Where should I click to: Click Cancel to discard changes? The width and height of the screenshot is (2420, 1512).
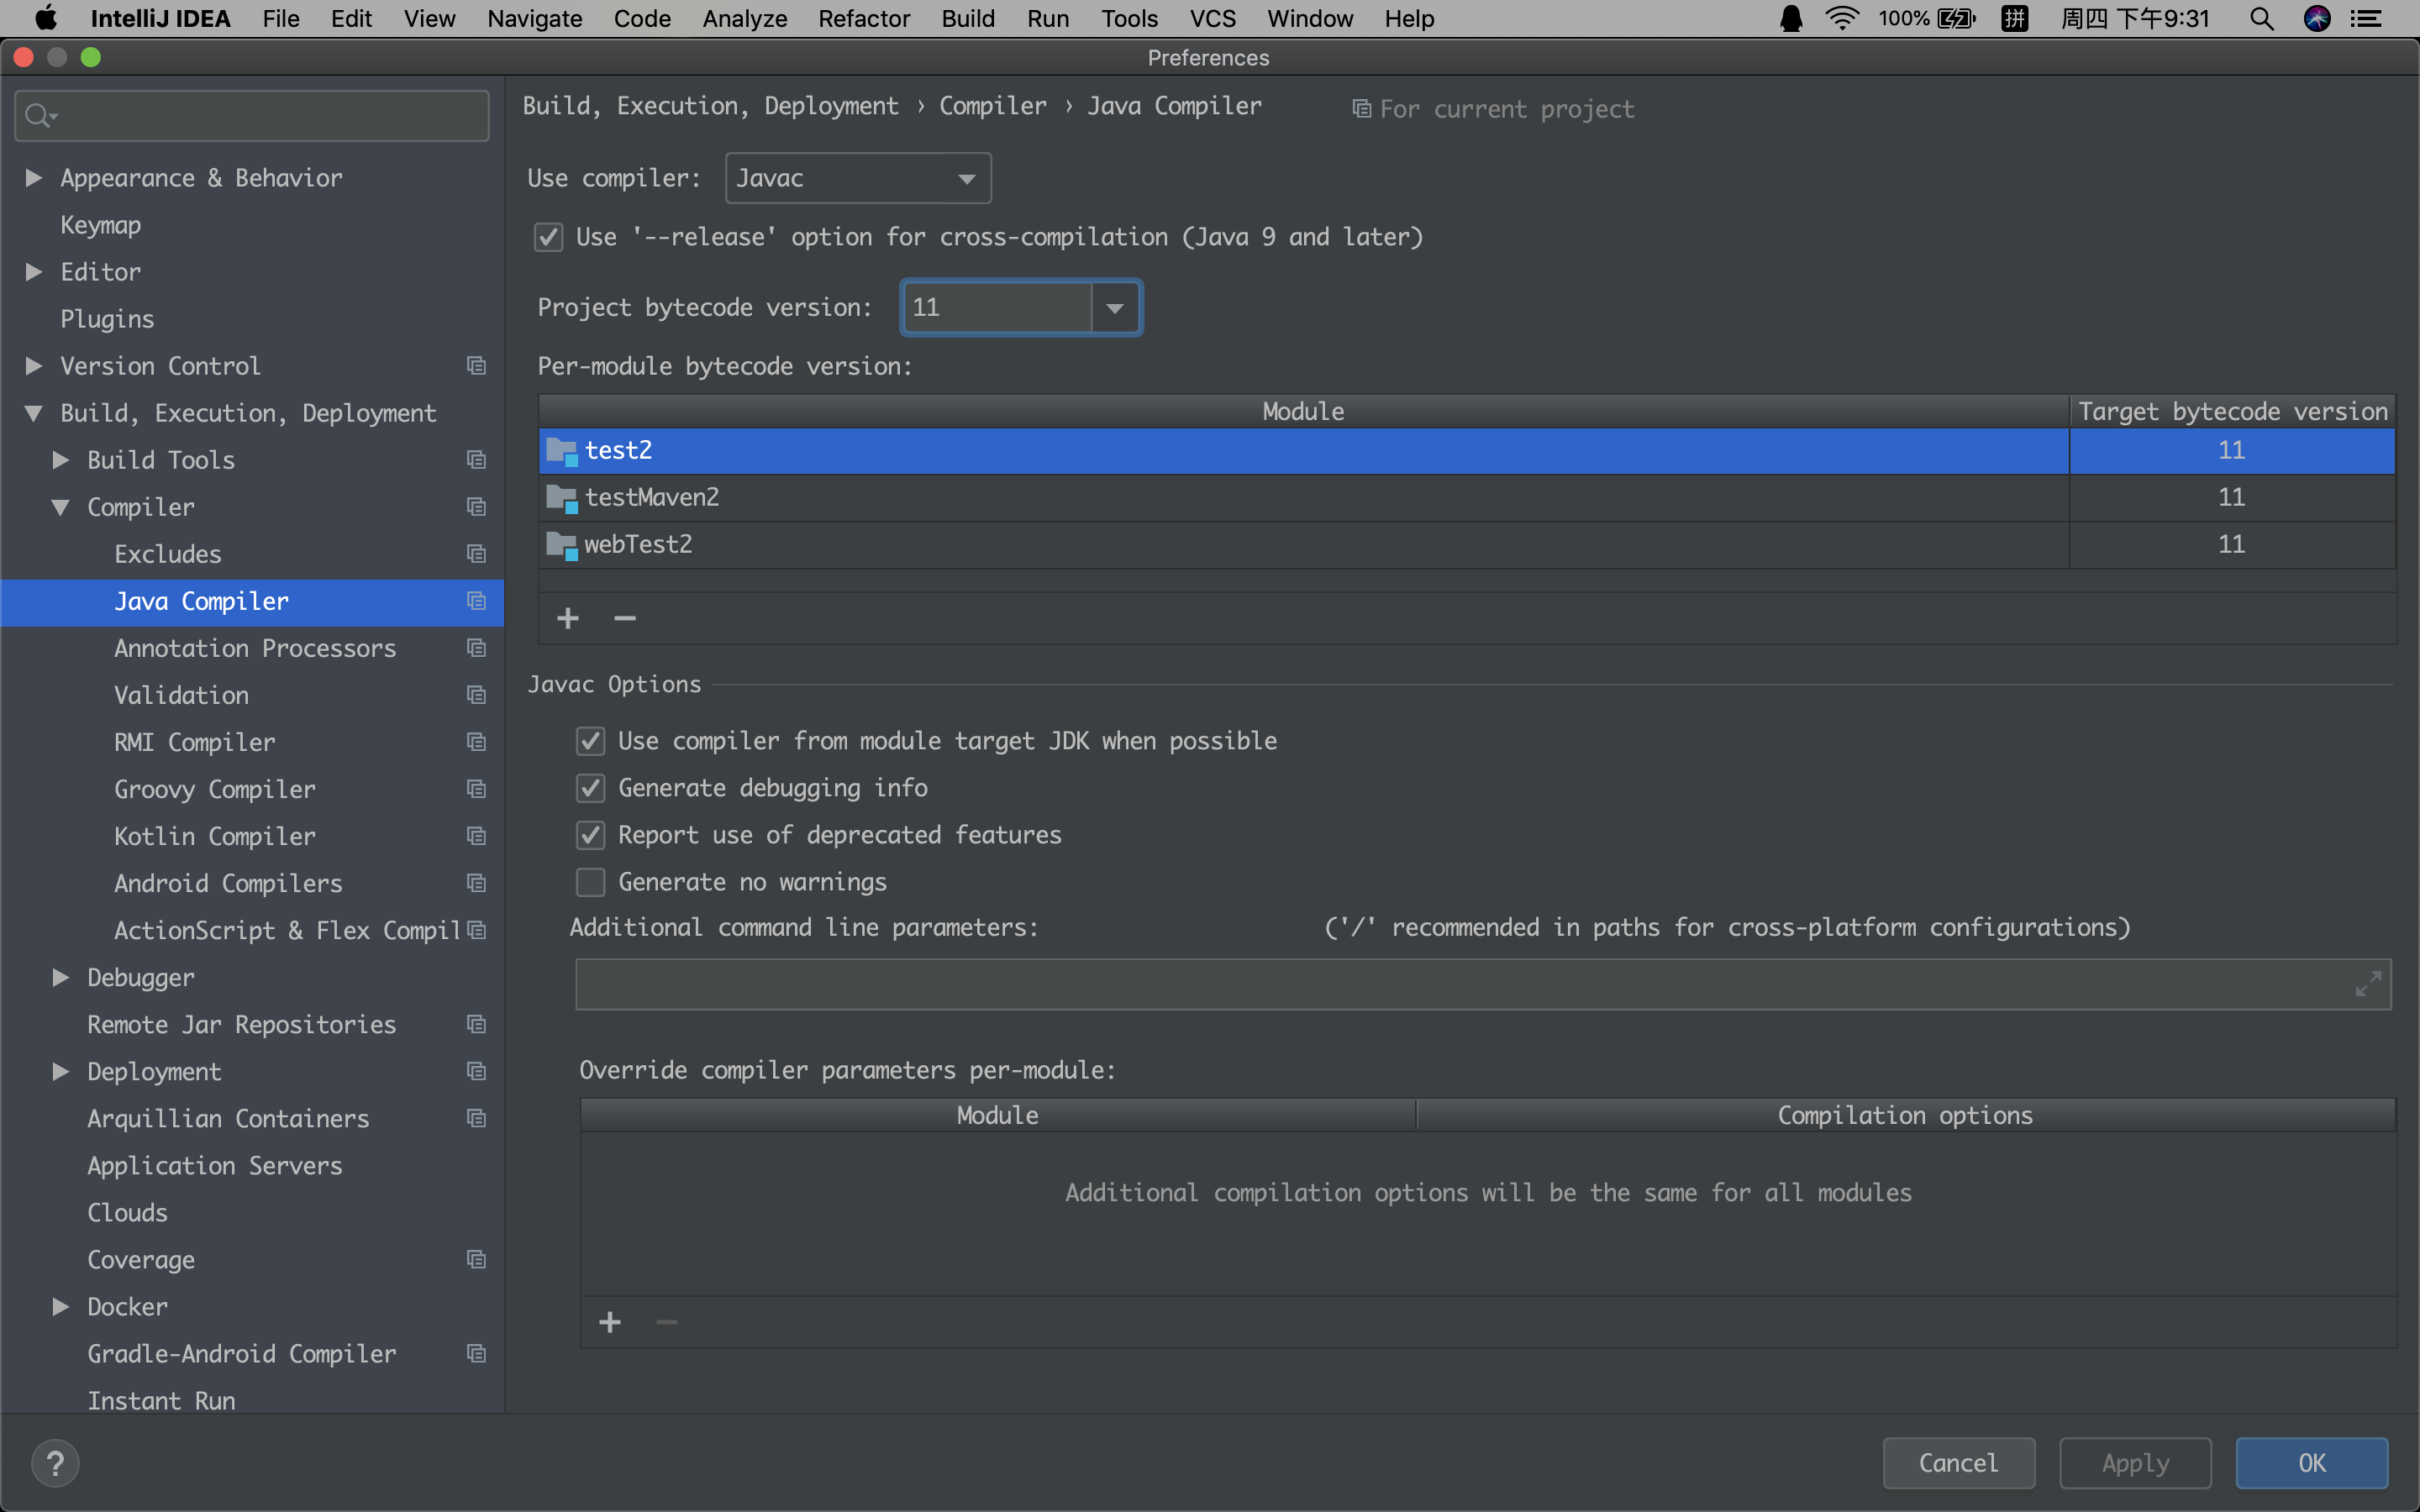1956,1462
